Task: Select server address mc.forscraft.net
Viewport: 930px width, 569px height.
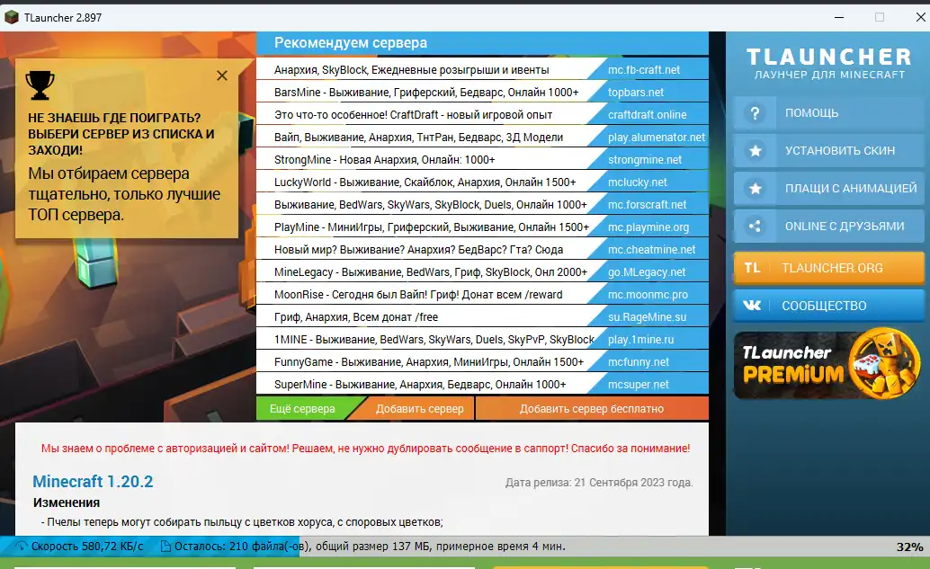Action: 647,205
